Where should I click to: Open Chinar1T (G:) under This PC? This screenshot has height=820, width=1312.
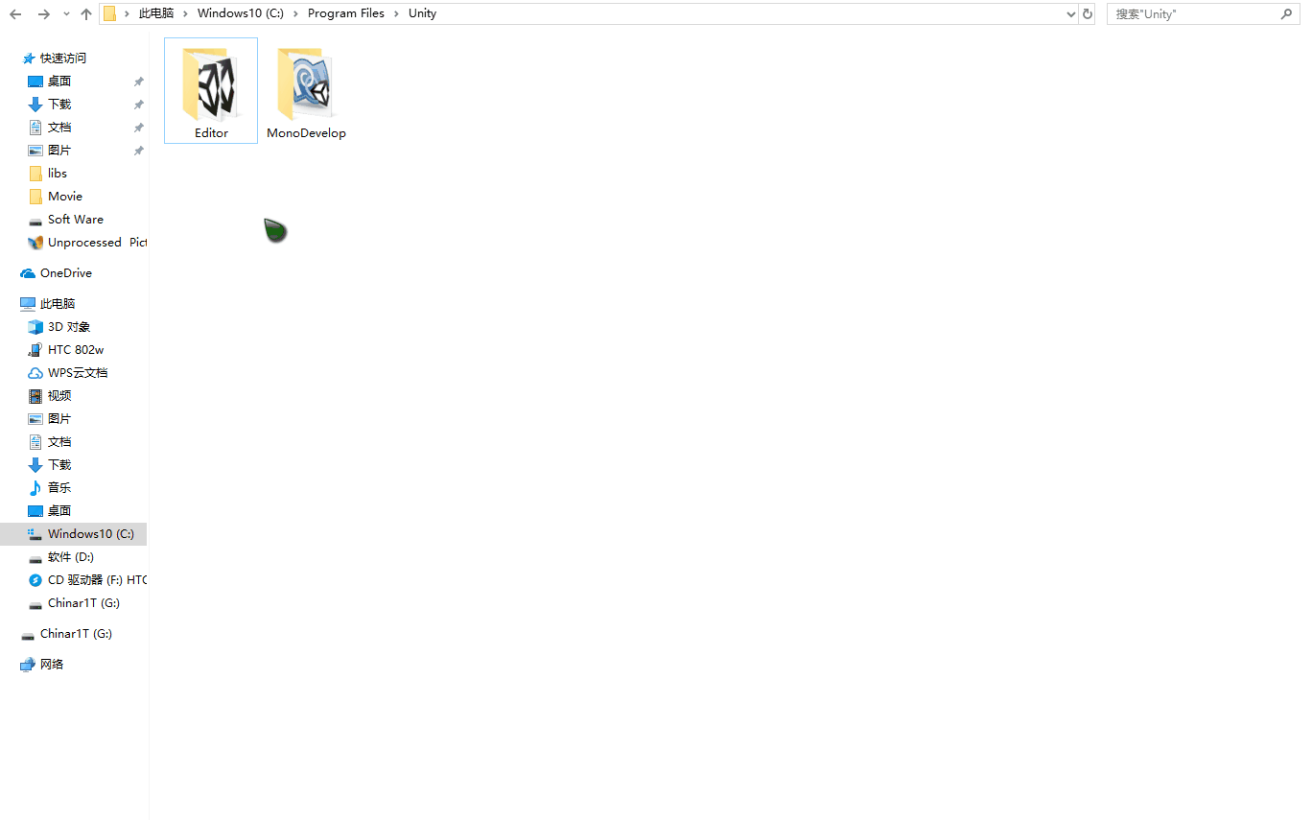point(83,603)
